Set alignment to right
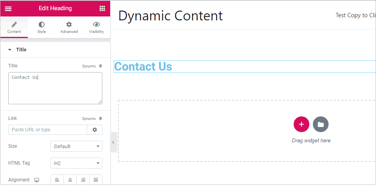Viewport: 376px width, 185px height. (83, 180)
